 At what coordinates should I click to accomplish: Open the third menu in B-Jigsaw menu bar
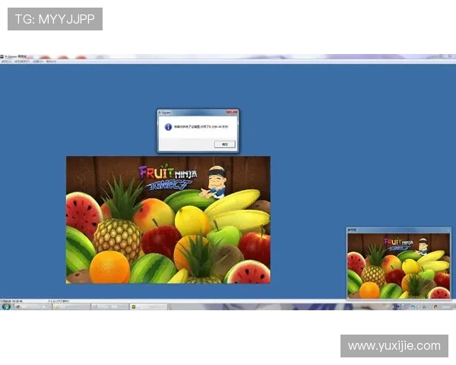(36, 62)
